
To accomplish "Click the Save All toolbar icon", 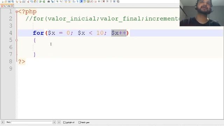I will tap(13, 1).
